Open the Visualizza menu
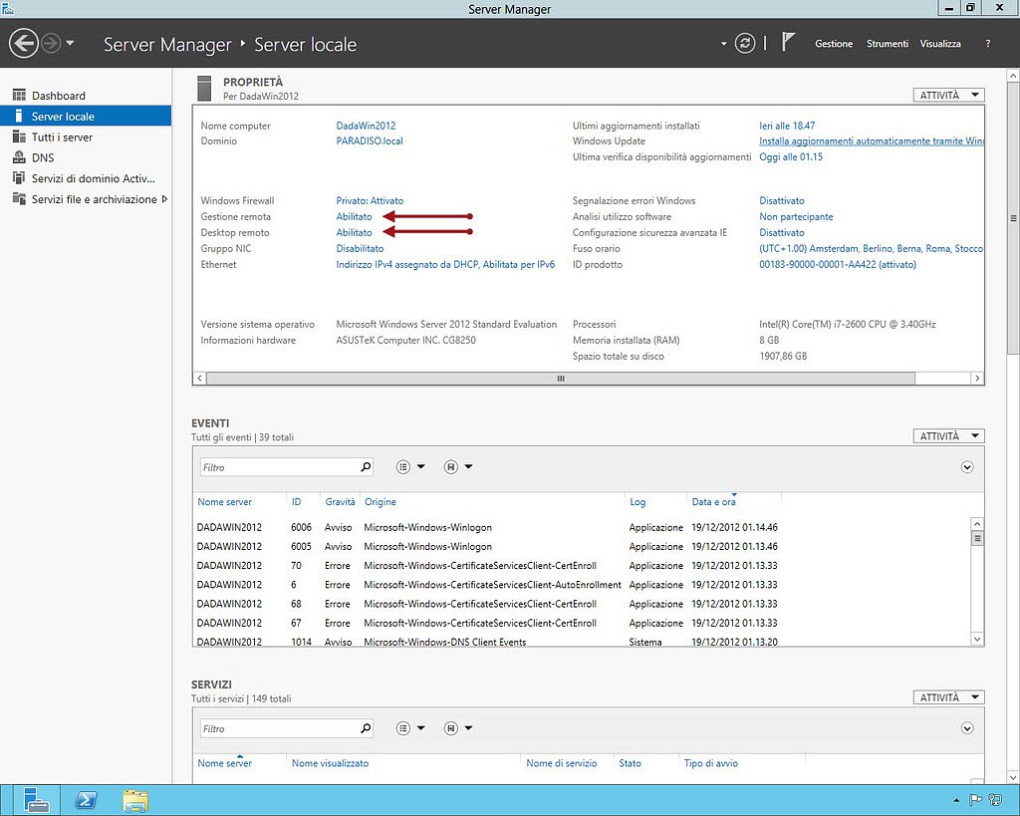This screenshot has height=816, width=1020. point(940,44)
